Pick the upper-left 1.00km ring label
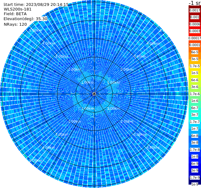The height and width of the screenshot is (188, 201). (88, 82)
